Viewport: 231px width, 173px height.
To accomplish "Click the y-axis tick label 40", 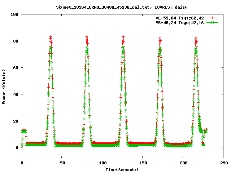I will tap(16, 94).
